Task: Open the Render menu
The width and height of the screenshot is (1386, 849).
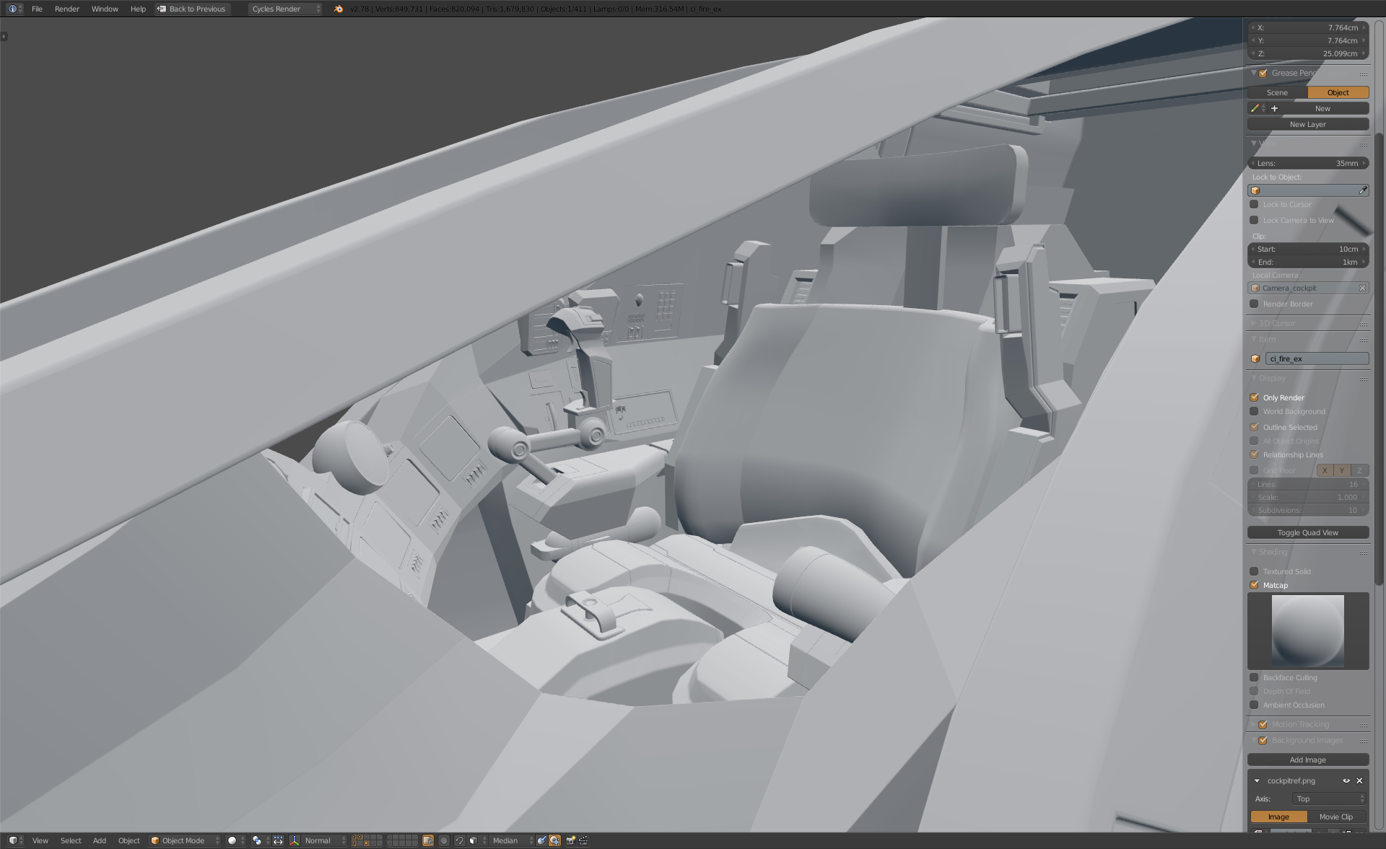Action: (x=66, y=9)
